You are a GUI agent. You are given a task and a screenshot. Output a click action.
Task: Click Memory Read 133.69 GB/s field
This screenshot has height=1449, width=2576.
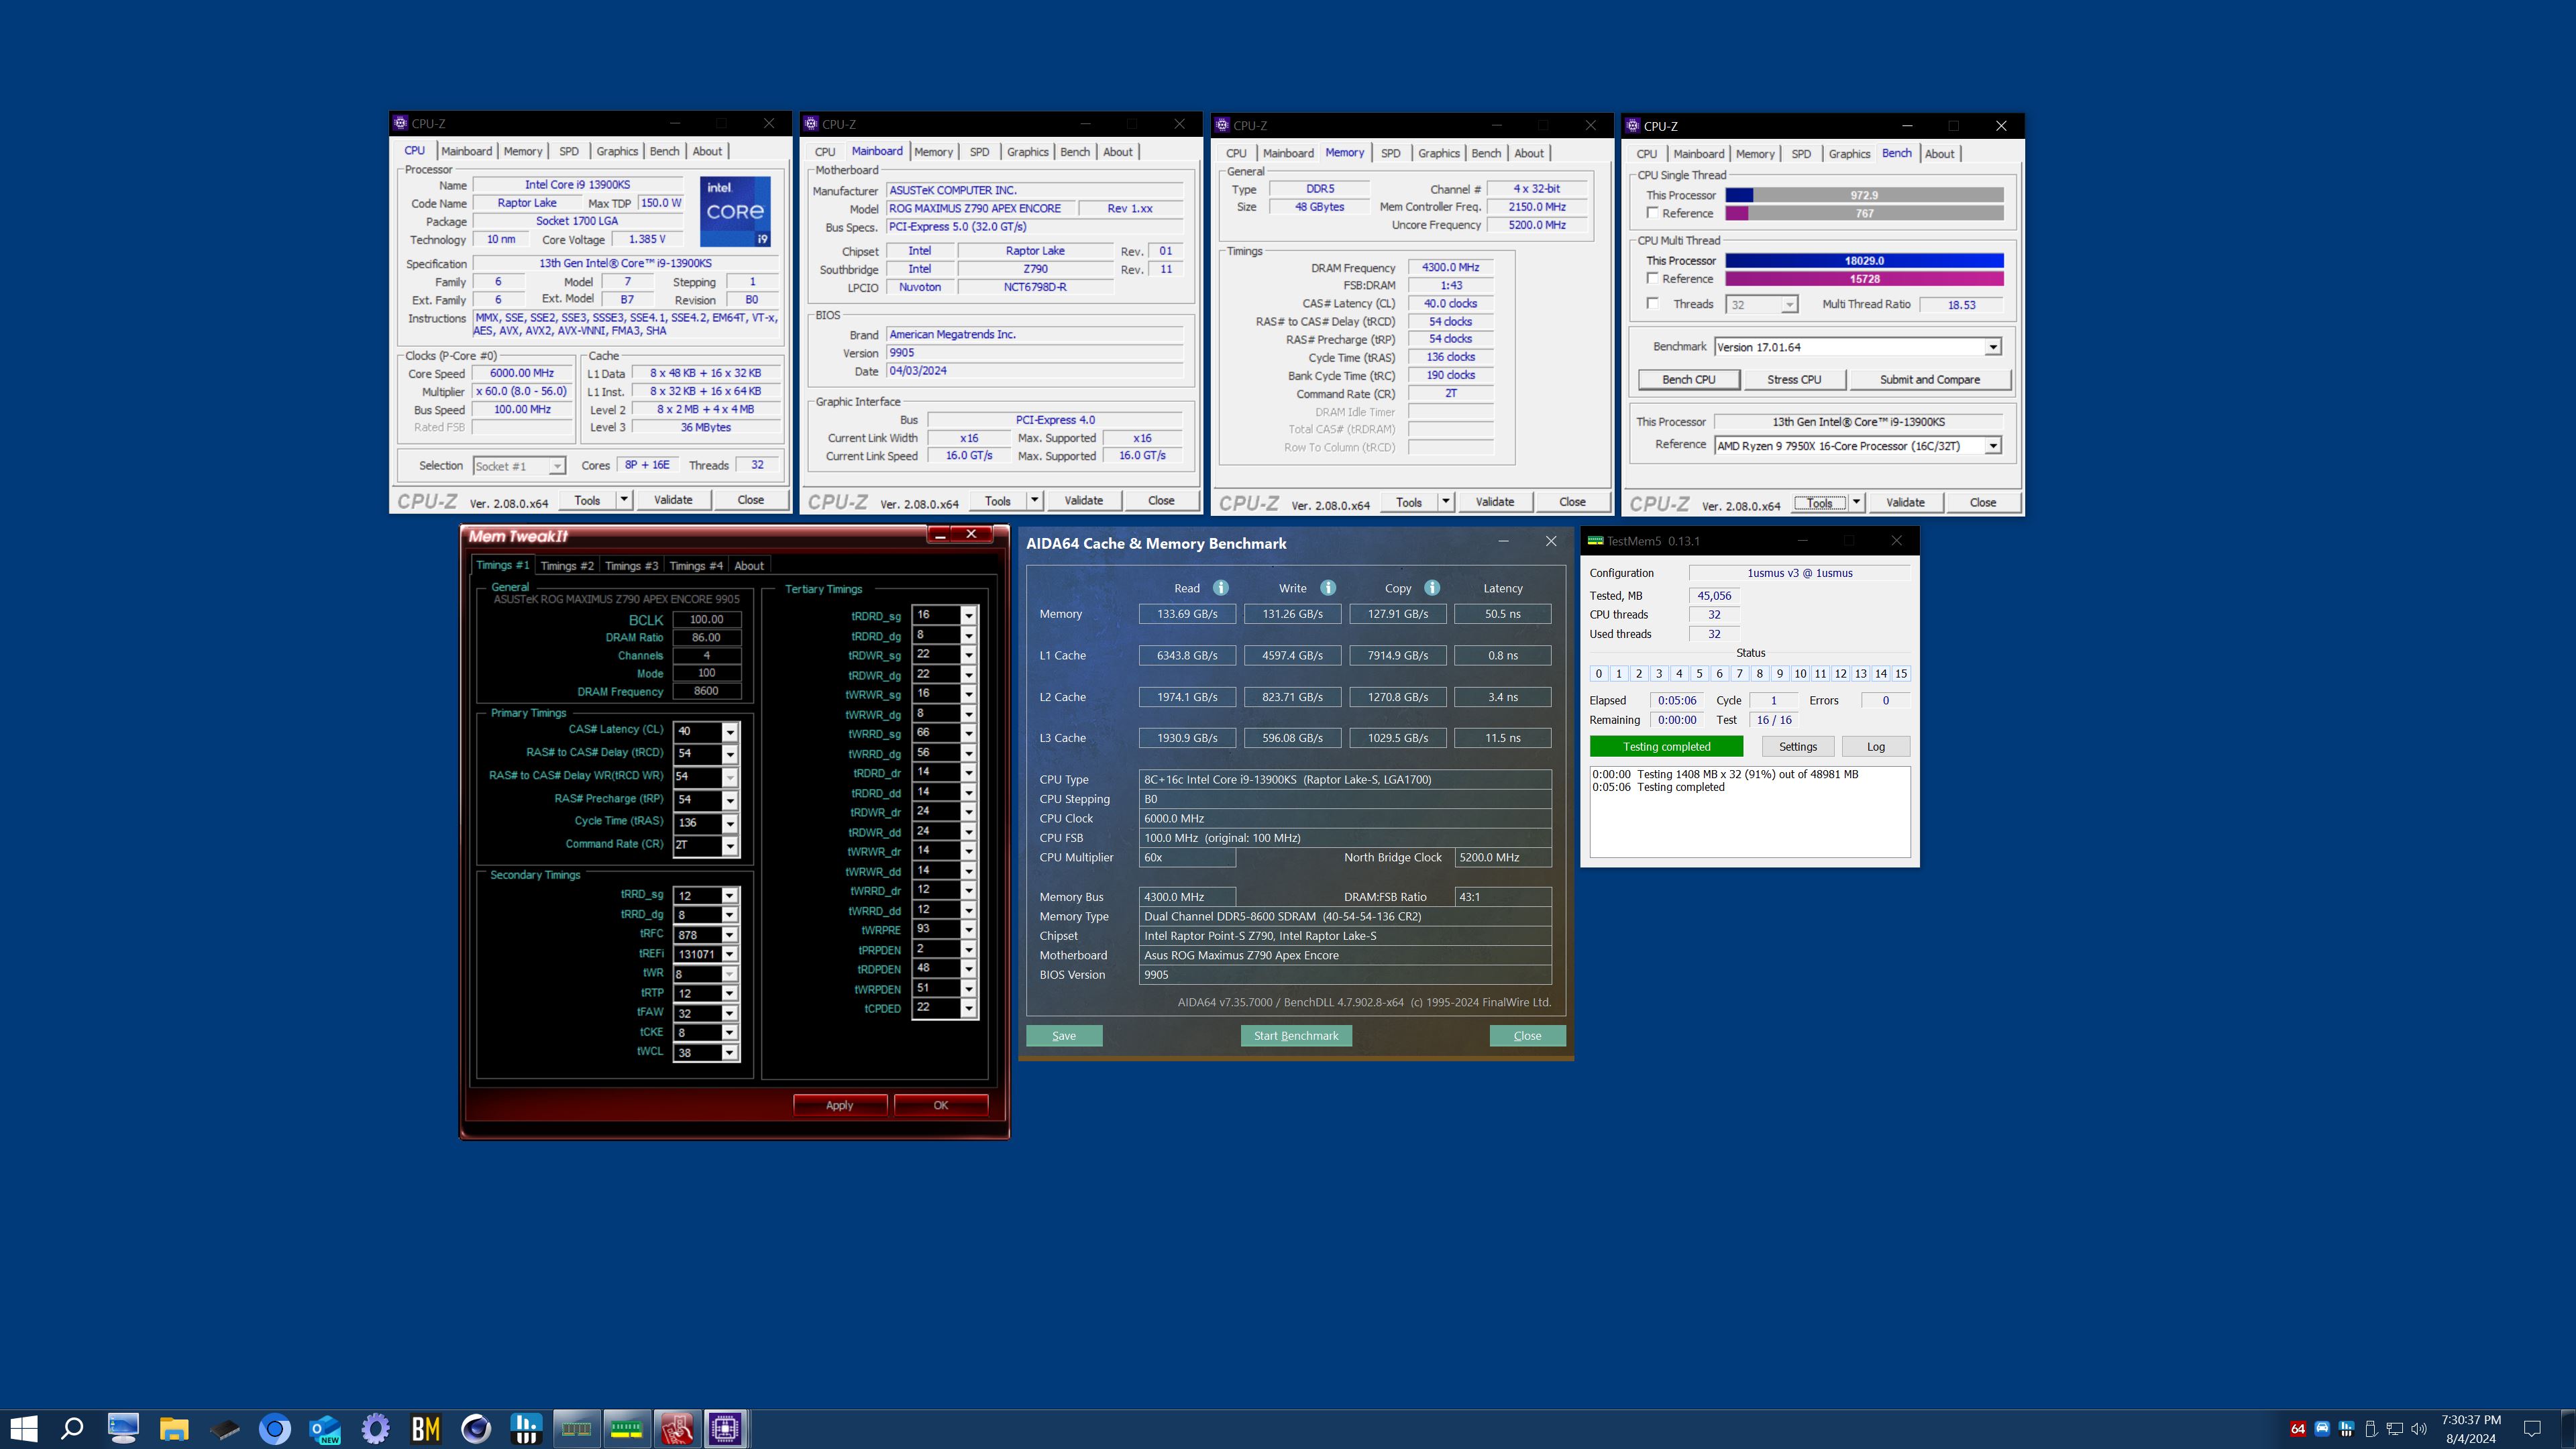coord(1187,614)
